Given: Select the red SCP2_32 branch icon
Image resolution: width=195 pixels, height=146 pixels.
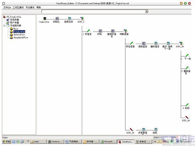Looking at the screenshot, I should [131, 130].
